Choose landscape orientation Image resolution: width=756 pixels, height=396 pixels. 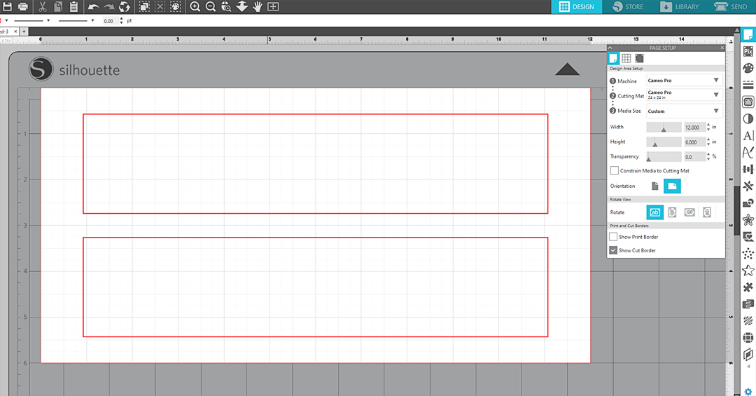[x=672, y=186]
